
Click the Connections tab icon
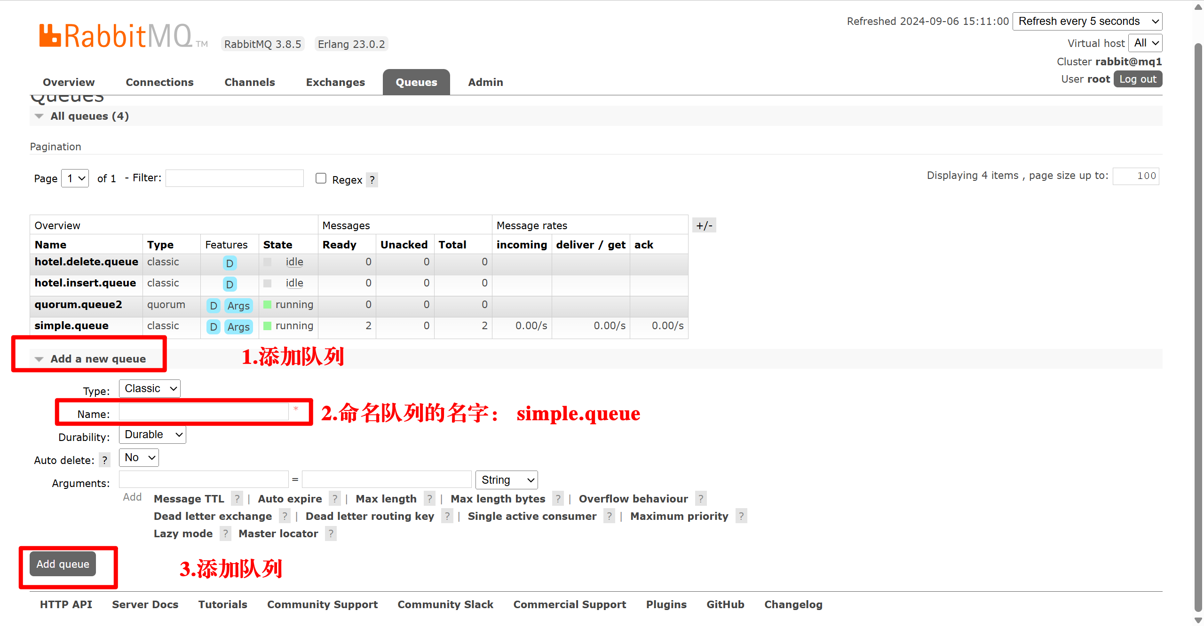[160, 81]
